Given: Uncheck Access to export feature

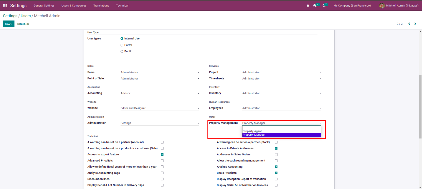Looking at the screenshot, I should pos(162,155).
